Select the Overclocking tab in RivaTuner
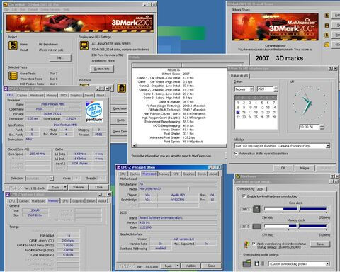340x272 pixels. tap(246, 189)
